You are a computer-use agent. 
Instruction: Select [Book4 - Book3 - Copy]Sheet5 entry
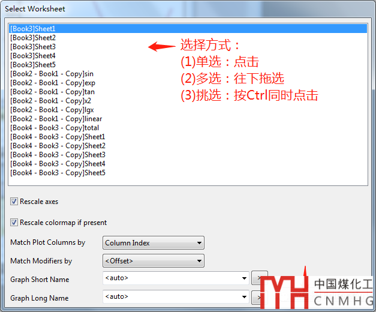coord(58,173)
